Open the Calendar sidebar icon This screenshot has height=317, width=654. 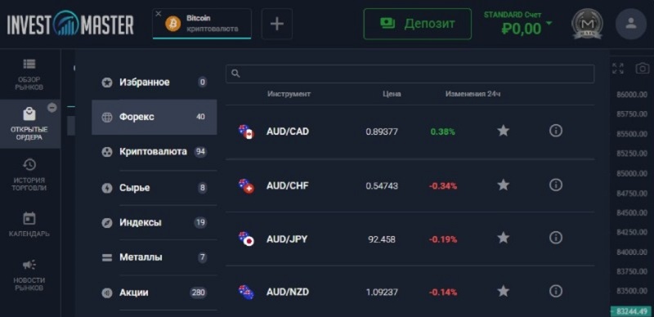[x=29, y=219]
